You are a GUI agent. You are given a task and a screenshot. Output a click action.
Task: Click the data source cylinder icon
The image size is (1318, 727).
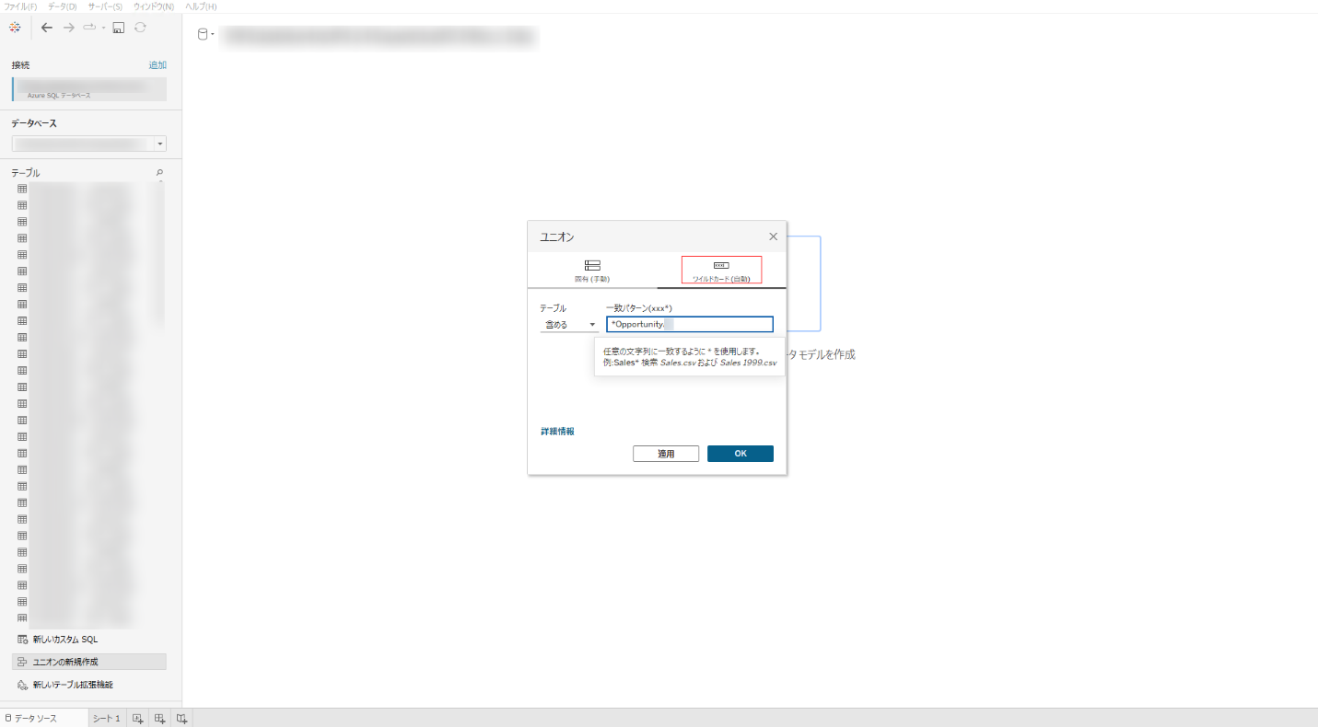point(203,35)
